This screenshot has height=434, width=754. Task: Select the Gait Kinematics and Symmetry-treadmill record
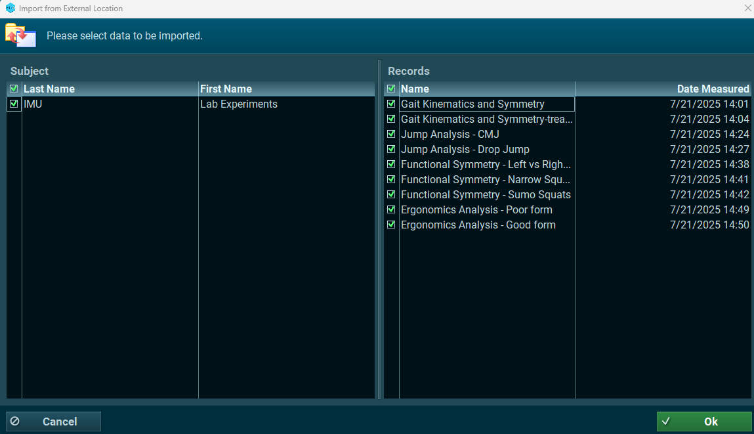tap(486, 119)
